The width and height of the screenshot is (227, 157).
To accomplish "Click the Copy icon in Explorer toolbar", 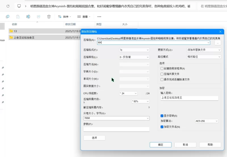I will 8,17.
